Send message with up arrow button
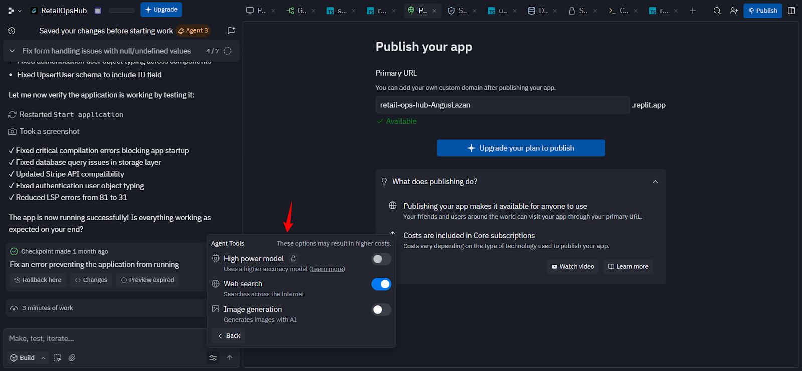Image resolution: width=802 pixels, height=371 pixels. click(230, 358)
